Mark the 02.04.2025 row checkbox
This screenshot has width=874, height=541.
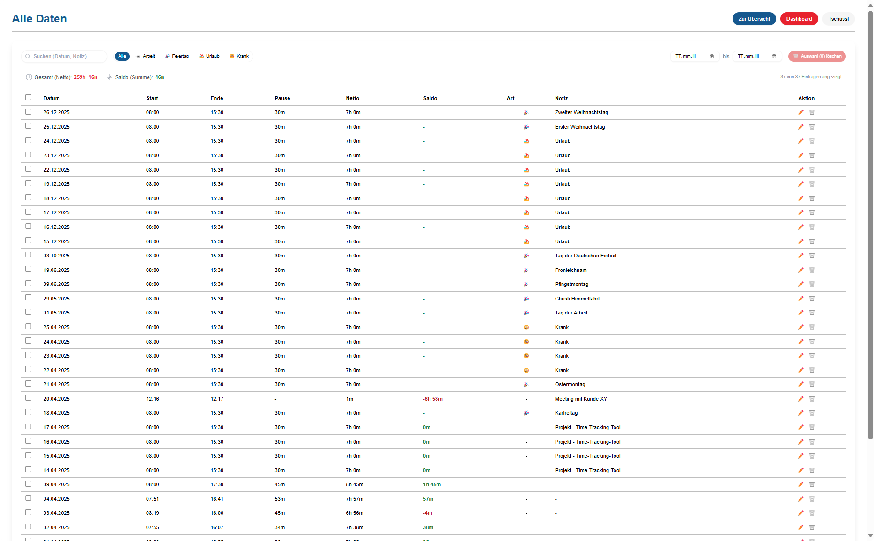tap(28, 526)
